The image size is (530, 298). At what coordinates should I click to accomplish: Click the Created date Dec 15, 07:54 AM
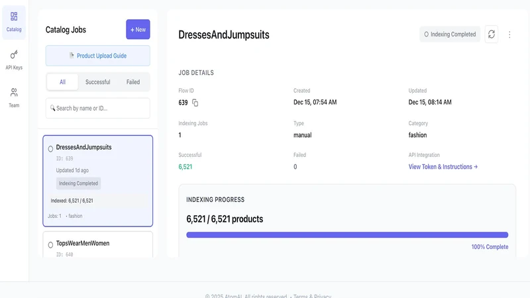pyautogui.click(x=315, y=102)
